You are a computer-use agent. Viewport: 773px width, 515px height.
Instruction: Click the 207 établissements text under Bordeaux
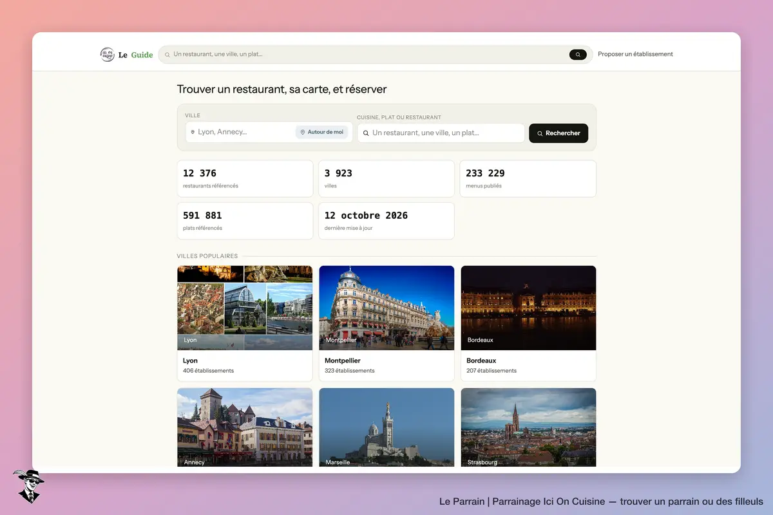tap(491, 371)
